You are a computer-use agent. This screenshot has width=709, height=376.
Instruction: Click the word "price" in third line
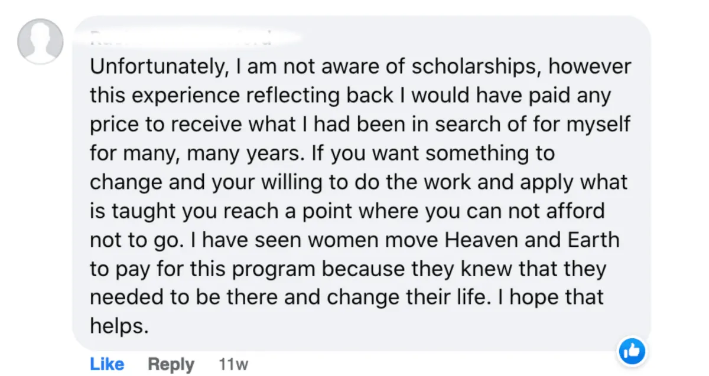pos(115,125)
